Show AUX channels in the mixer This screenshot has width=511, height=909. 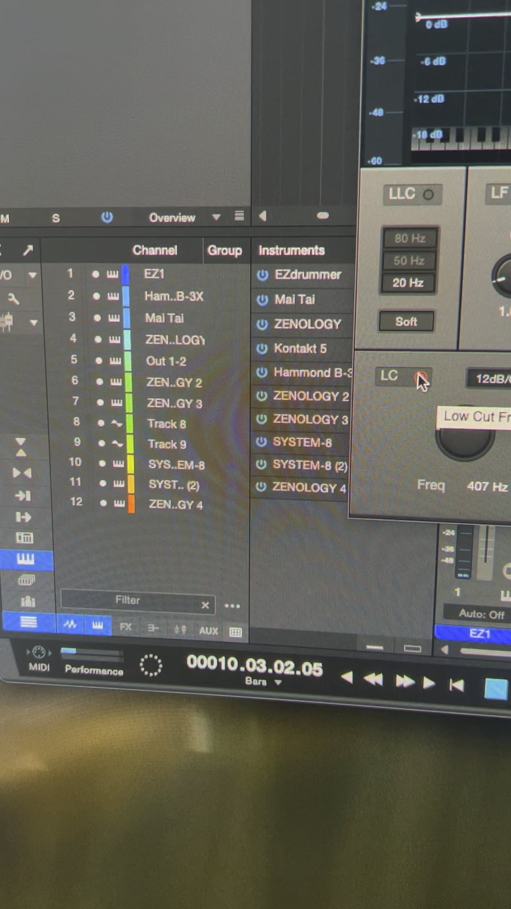pos(208,631)
